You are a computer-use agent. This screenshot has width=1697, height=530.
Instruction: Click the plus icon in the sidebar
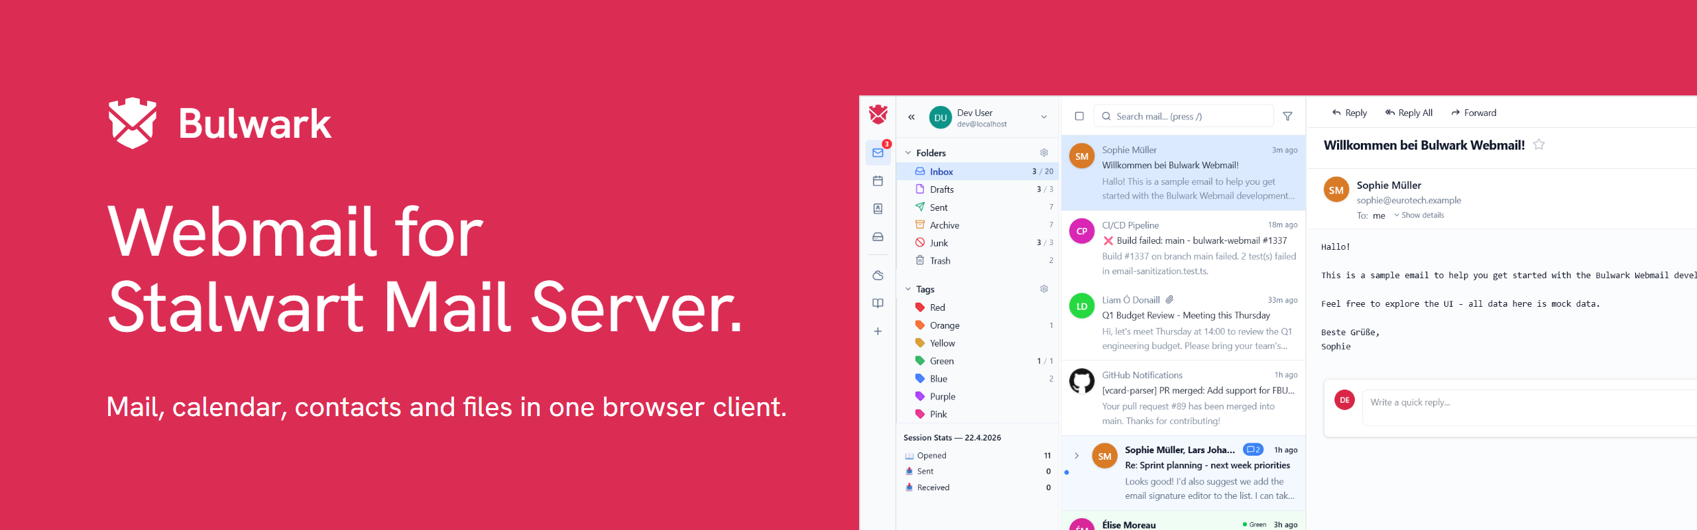click(x=878, y=331)
